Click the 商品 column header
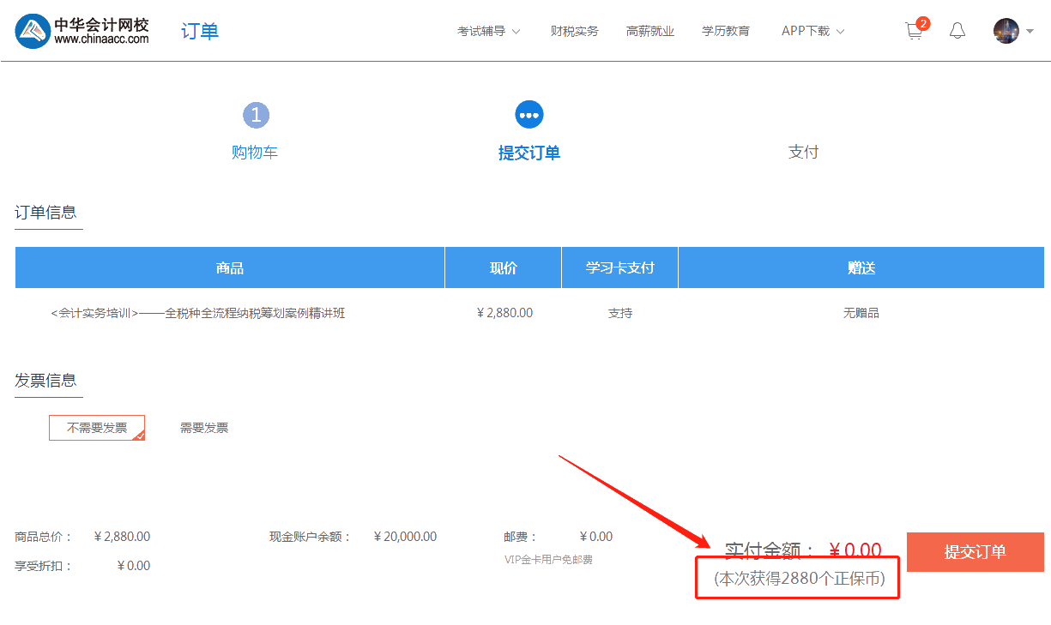 point(230,267)
